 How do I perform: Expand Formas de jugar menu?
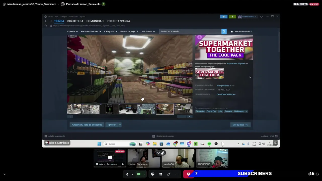[x=129, y=31]
